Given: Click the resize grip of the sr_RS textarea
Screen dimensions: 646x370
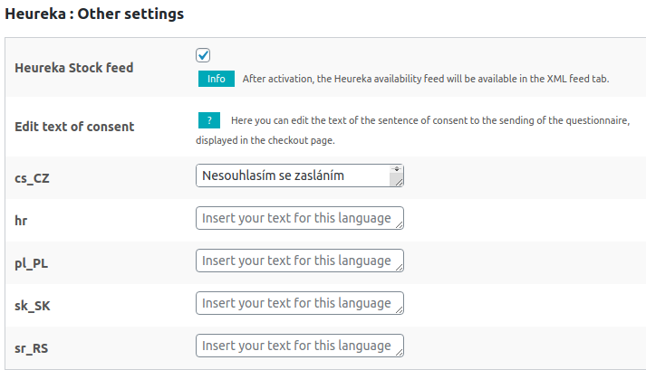Looking at the screenshot, I should [x=399, y=352].
